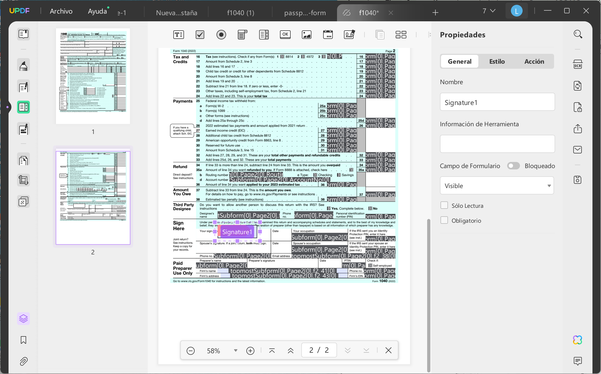
Task: Check the Sólo Lectura checkbox
Action: [x=444, y=205]
